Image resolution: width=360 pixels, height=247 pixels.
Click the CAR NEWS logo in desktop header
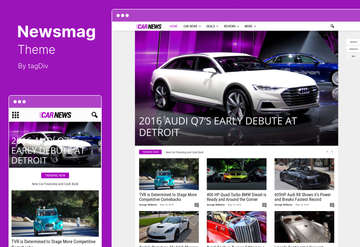click(148, 26)
